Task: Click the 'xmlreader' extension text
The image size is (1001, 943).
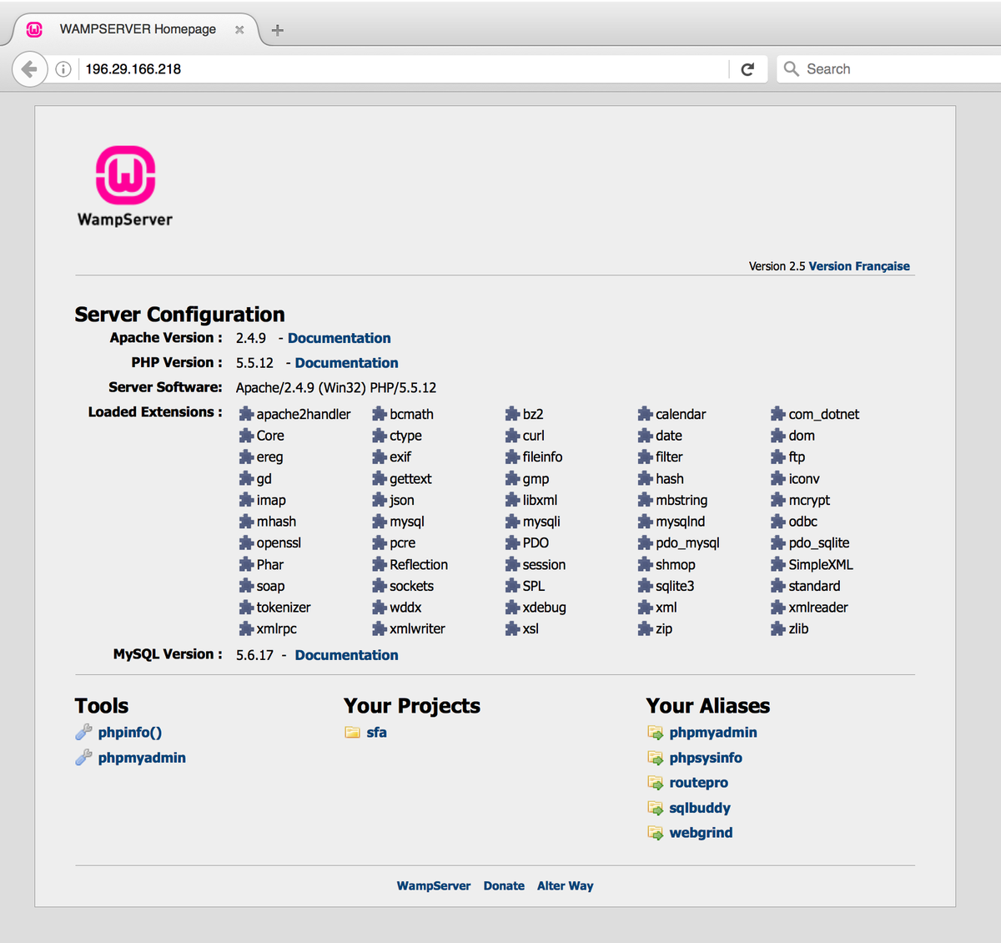Action: point(818,608)
